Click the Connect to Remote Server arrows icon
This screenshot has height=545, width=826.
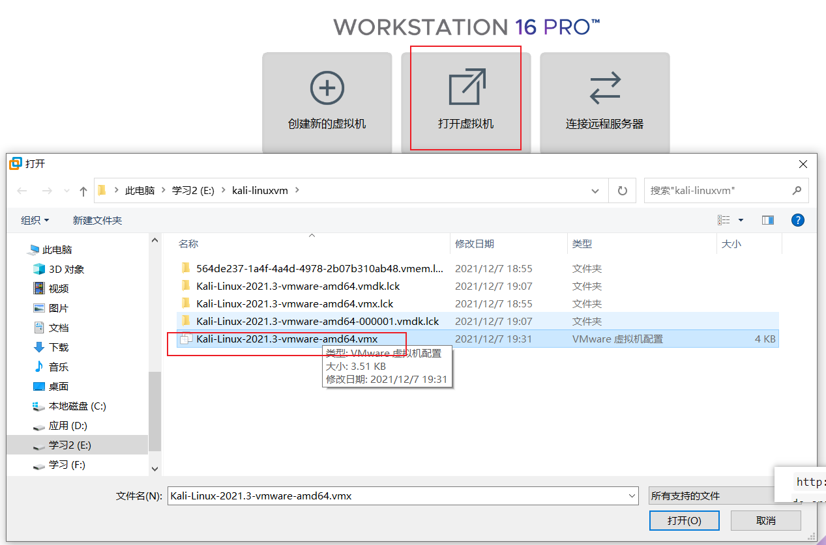(605, 88)
